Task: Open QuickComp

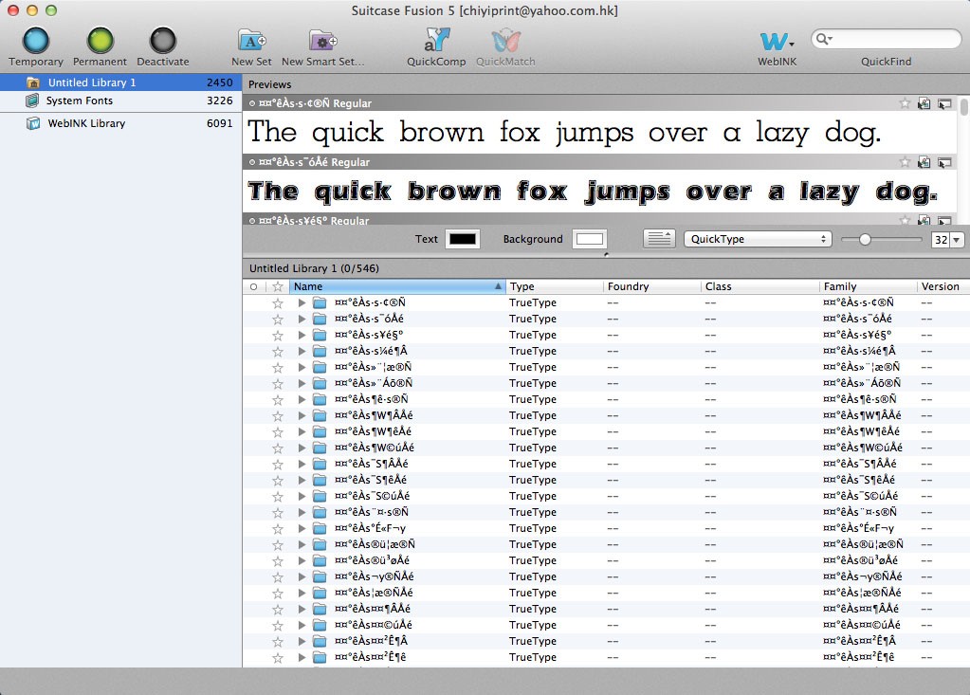Action: click(436, 47)
